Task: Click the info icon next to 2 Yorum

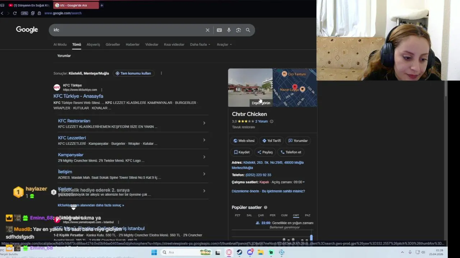Action: point(271,121)
